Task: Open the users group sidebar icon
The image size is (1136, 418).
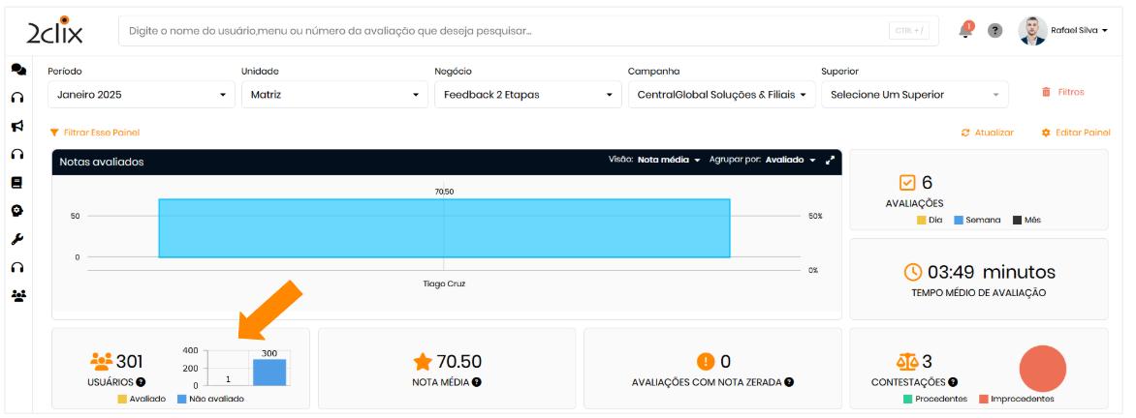Action: [x=17, y=295]
